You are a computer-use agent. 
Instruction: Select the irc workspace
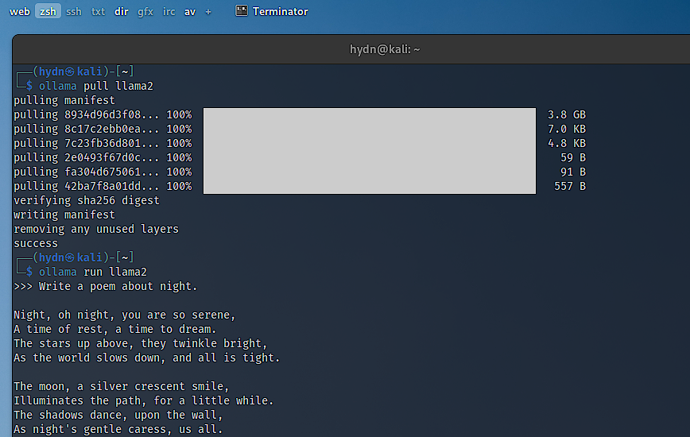pyautogui.click(x=169, y=12)
